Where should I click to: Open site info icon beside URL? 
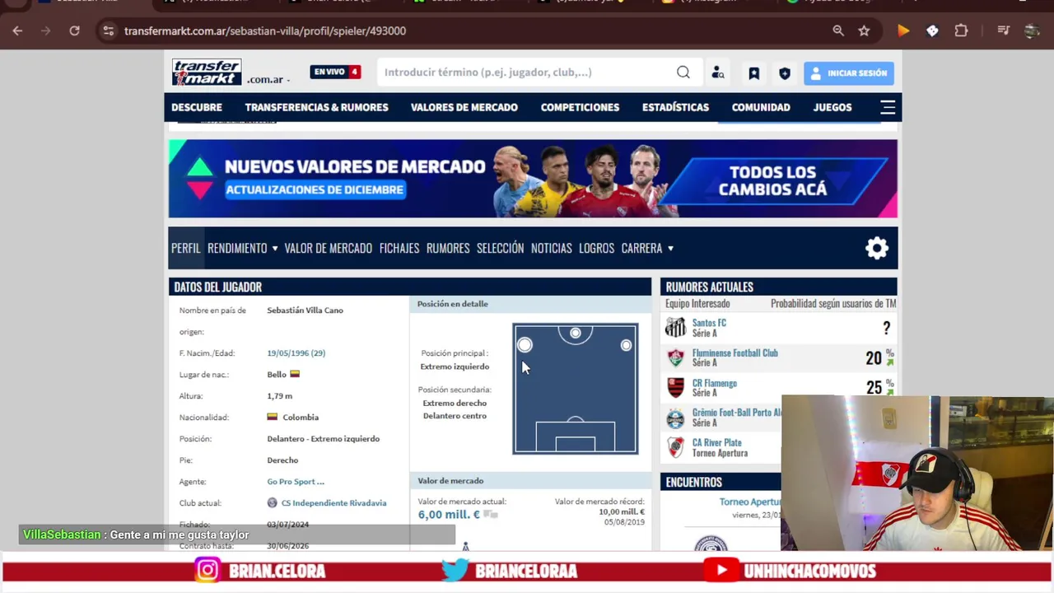point(108,30)
